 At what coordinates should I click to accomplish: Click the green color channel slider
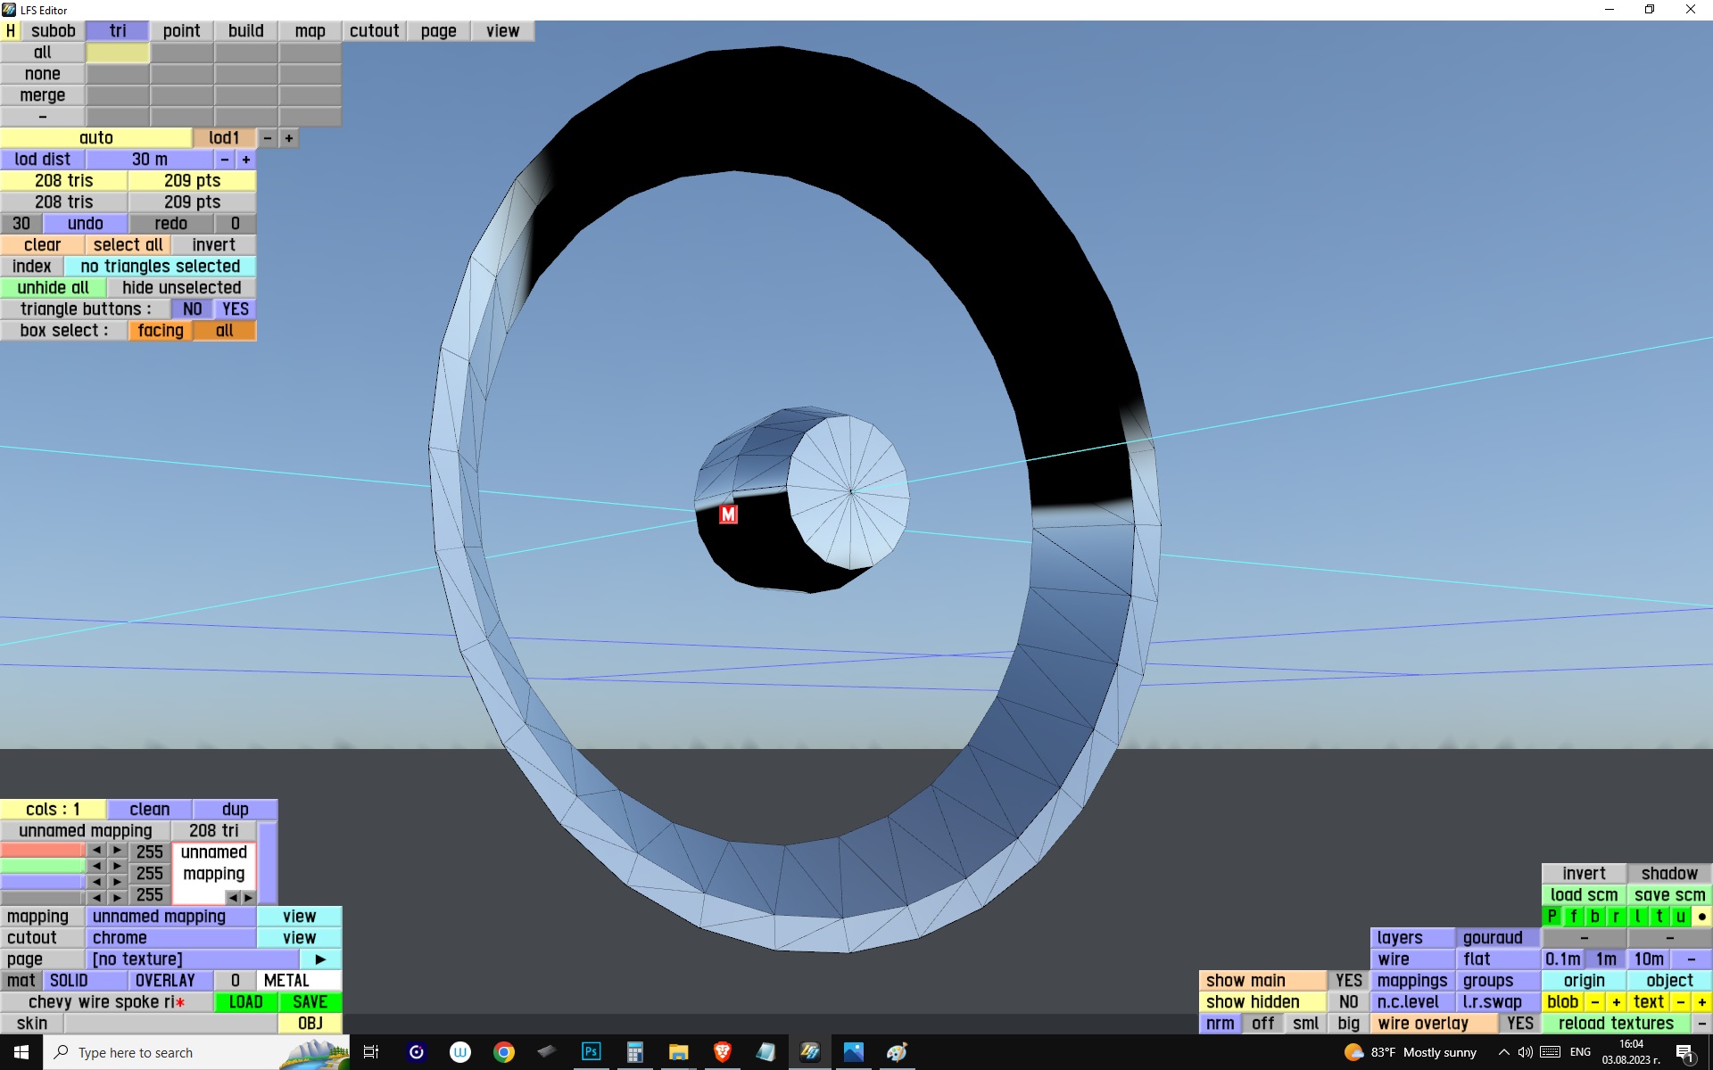click(43, 867)
